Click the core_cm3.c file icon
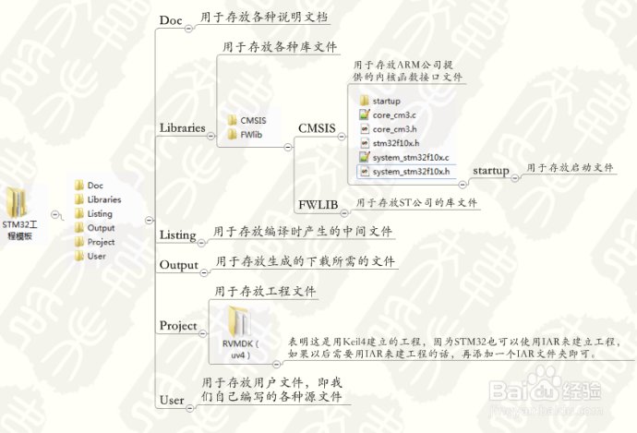The width and height of the screenshot is (637, 433). pyautogui.click(x=365, y=115)
